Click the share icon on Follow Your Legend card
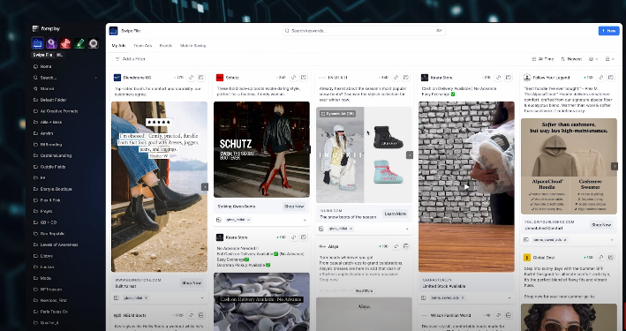Viewport: 626px width, 331px height. [x=600, y=78]
